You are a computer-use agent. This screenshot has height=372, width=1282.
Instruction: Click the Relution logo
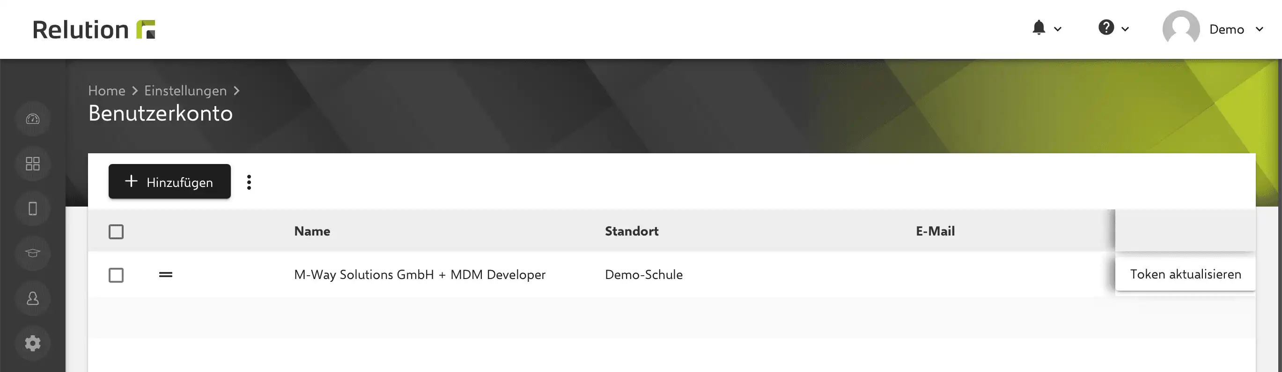94,29
